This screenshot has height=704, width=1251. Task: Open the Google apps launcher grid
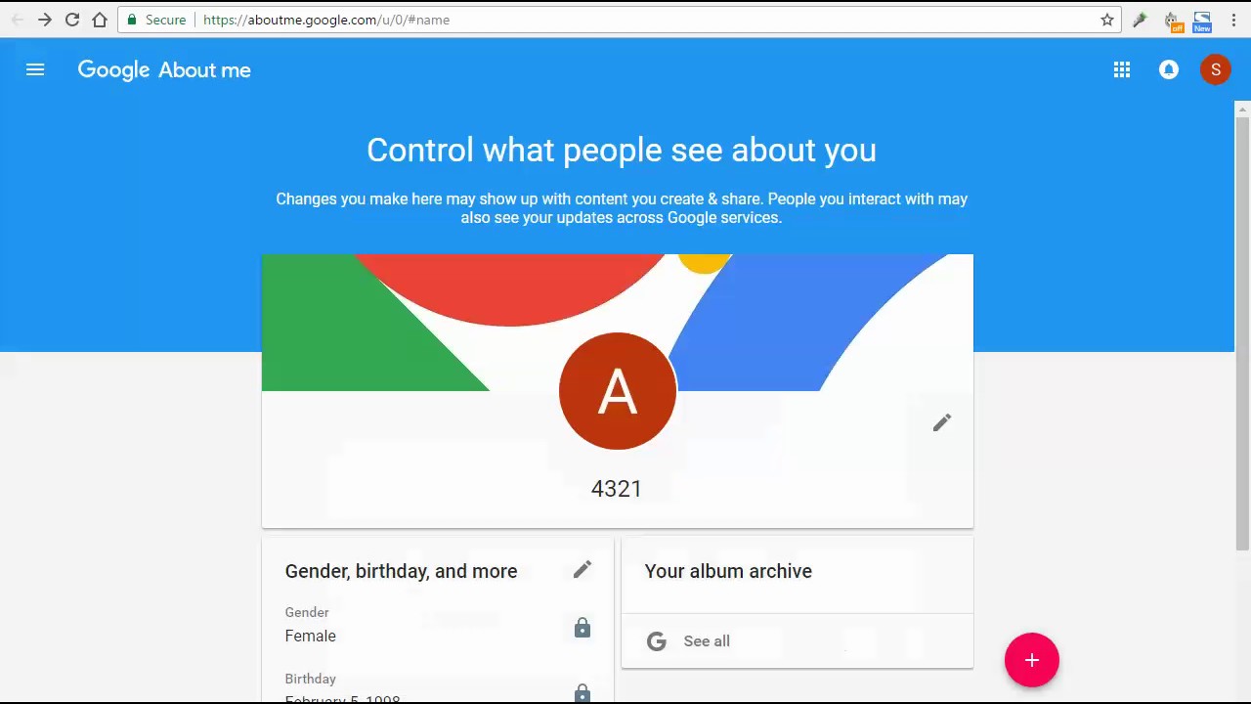(1121, 69)
